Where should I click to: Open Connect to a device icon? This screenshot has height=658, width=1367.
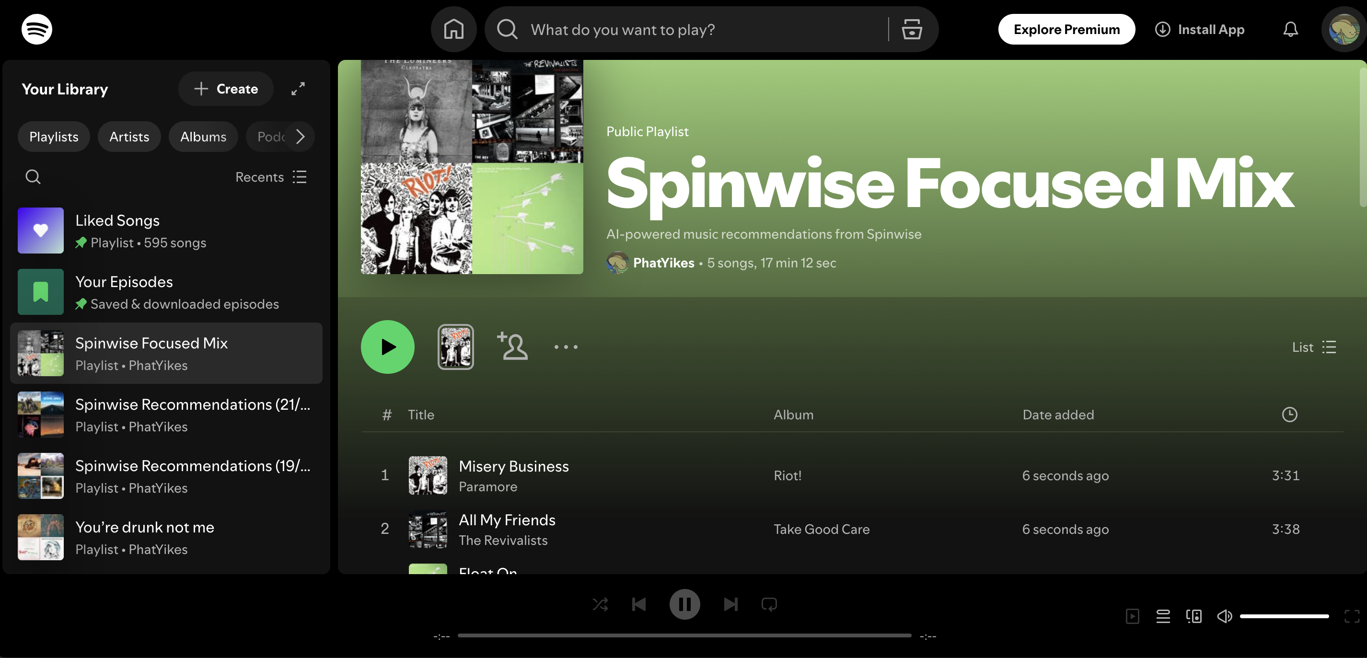pyautogui.click(x=1193, y=615)
